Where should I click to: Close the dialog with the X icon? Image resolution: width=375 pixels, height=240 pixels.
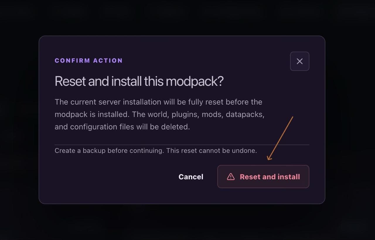coord(299,61)
